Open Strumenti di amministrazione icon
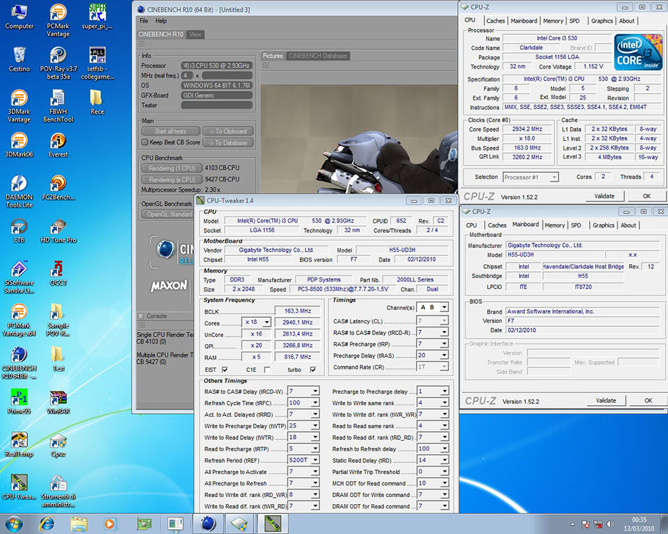 58,491
